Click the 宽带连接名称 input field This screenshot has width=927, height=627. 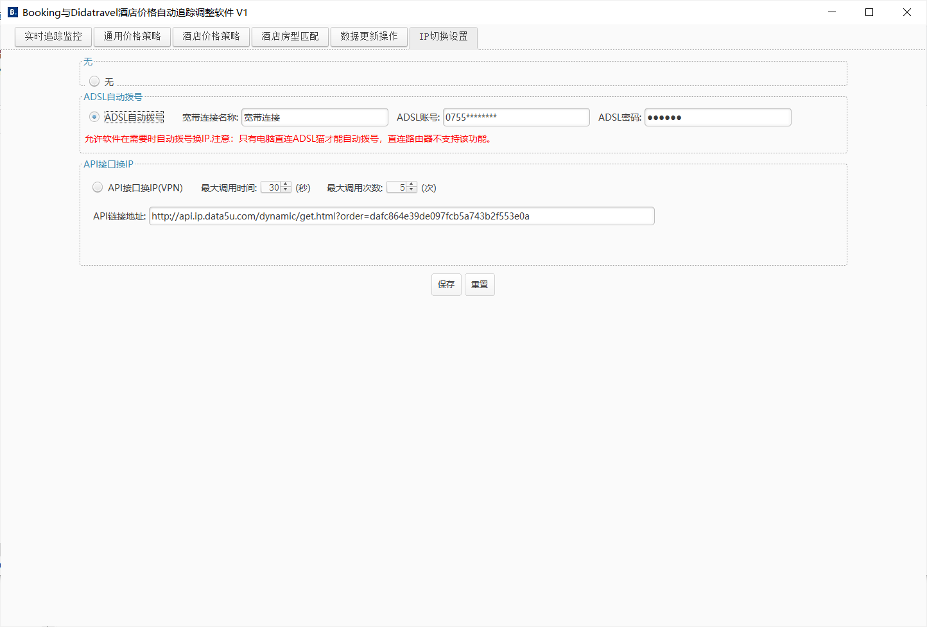(315, 117)
